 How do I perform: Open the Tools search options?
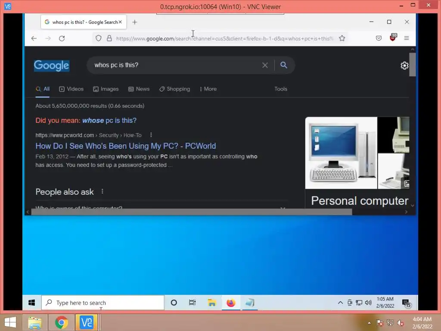click(281, 89)
